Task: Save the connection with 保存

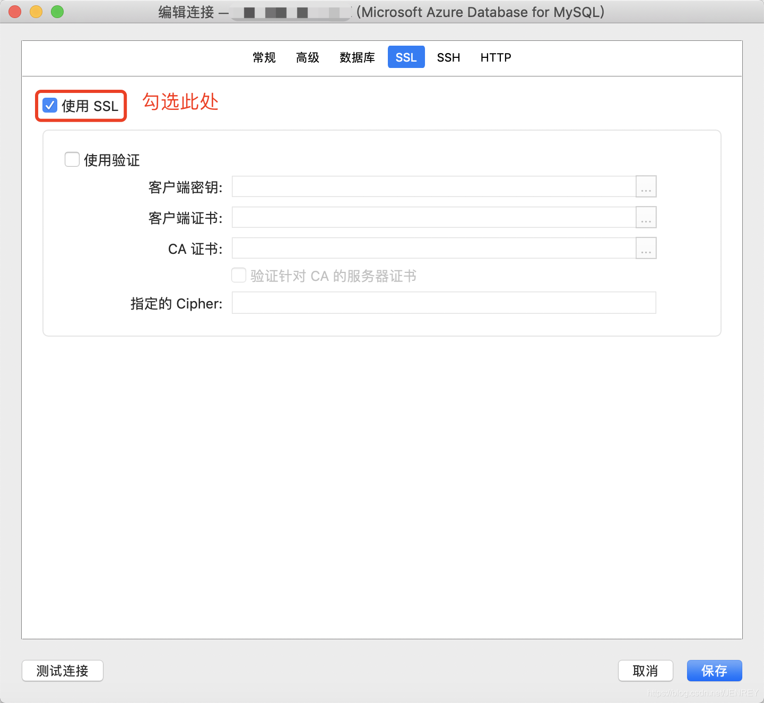Action: click(714, 671)
